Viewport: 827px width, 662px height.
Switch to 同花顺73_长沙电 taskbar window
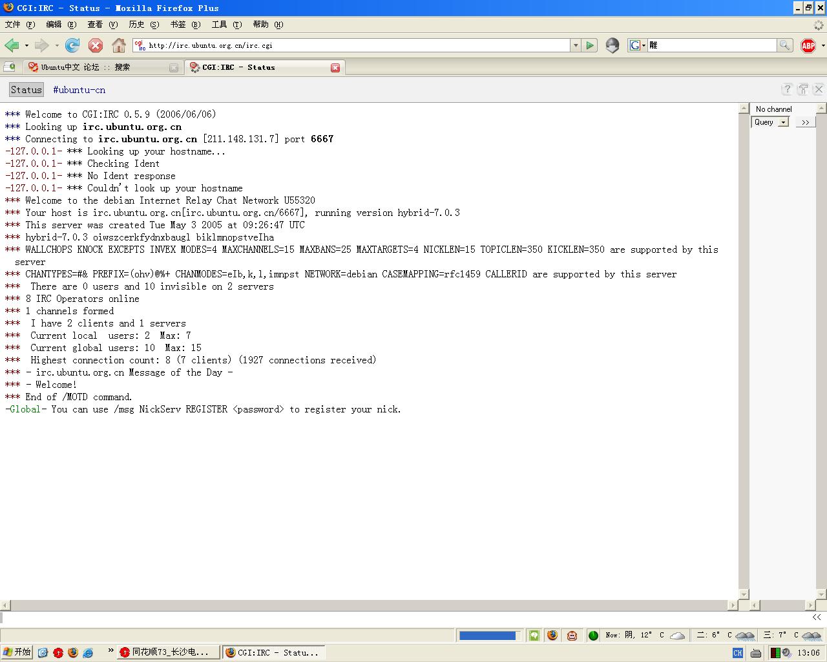coord(168,653)
